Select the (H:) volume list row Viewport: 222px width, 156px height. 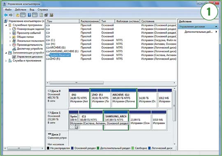pyautogui.click(x=111, y=44)
